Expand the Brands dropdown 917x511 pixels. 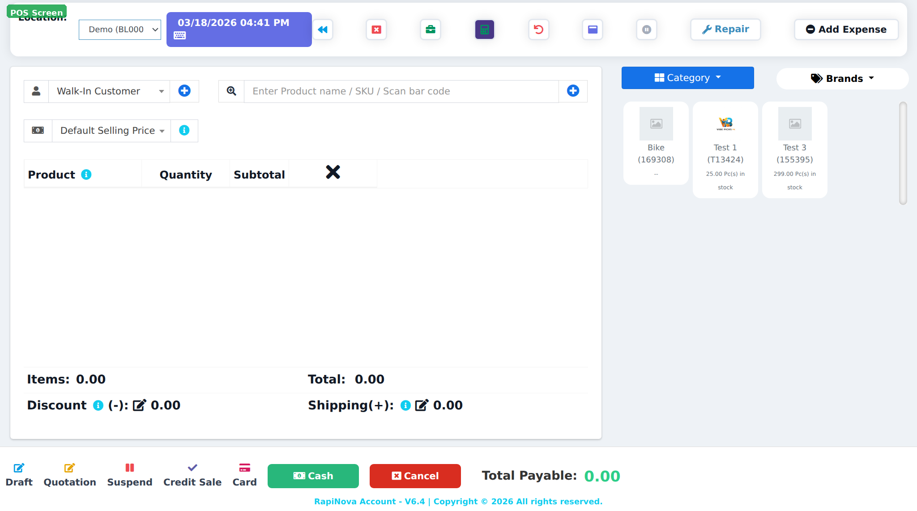(x=842, y=78)
